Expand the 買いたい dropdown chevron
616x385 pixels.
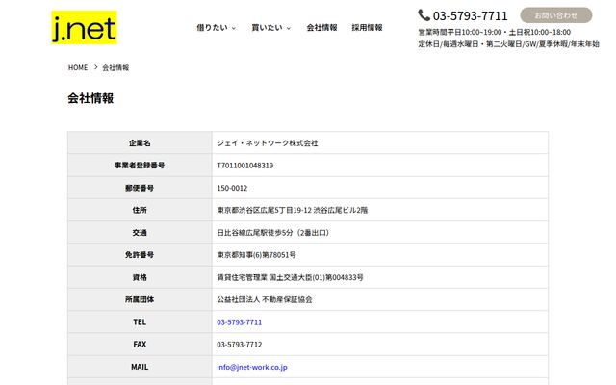[289, 28]
